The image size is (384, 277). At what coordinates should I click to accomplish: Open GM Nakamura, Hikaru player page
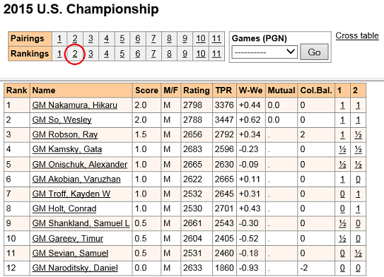click(75, 105)
